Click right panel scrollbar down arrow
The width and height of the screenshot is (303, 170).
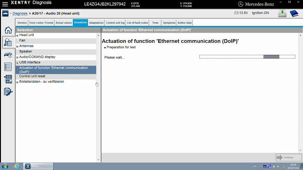(300, 150)
